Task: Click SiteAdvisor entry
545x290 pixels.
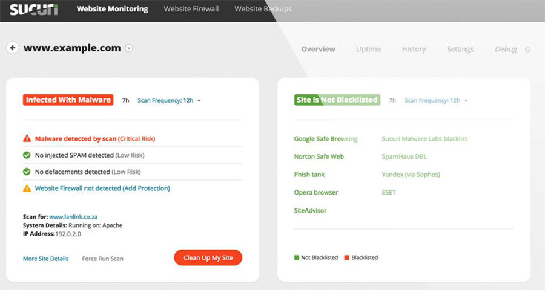Action: pyautogui.click(x=310, y=211)
